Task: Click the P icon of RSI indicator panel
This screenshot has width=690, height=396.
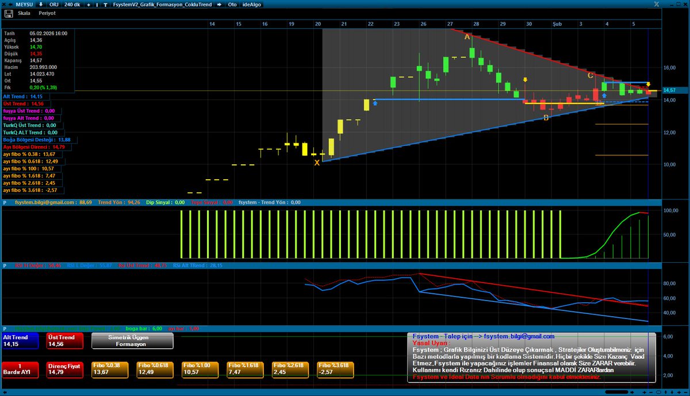Action: (x=4, y=266)
